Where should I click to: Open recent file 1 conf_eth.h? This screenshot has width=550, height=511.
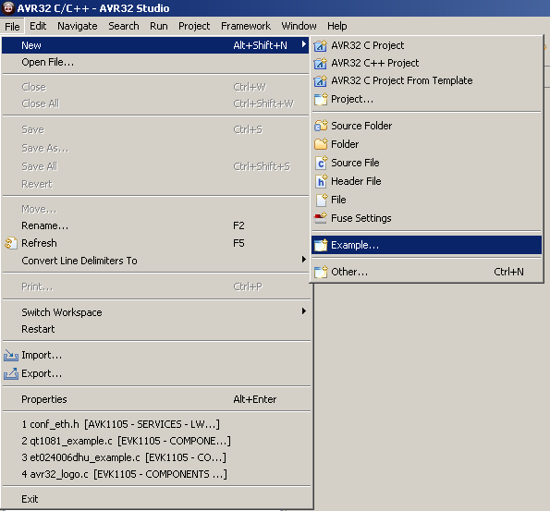(155, 424)
